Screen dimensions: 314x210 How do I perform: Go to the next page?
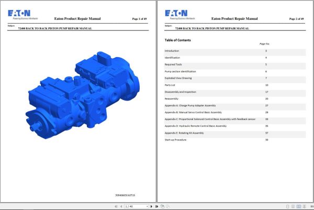click(151, 206)
